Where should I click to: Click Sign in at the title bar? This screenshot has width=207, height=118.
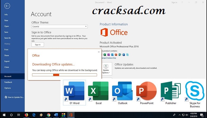coord(174,2)
